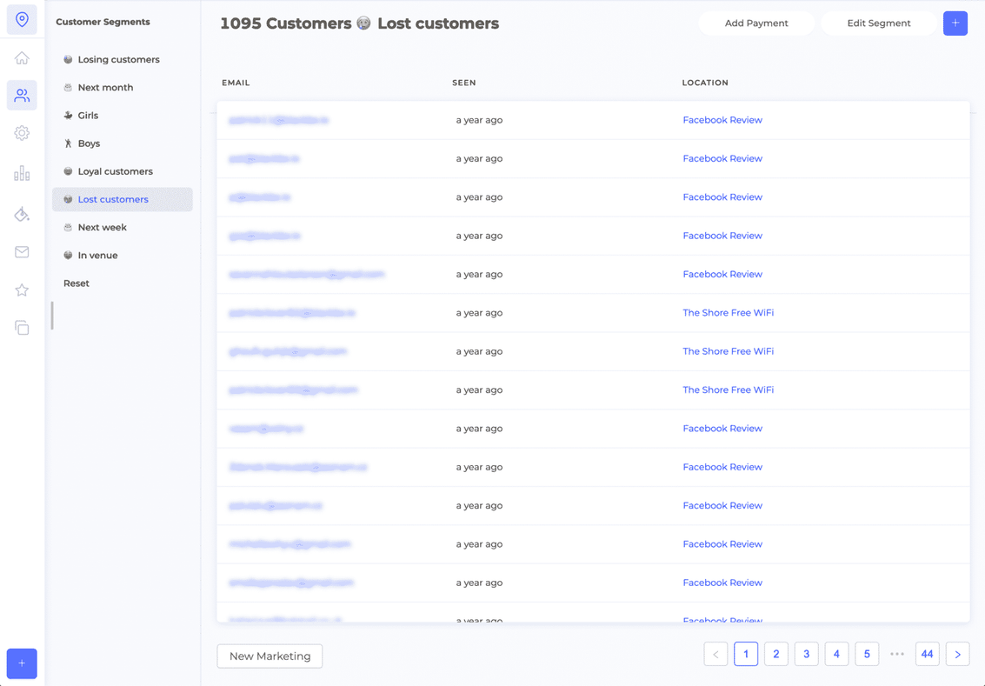985x686 pixels.
Task: Click the sidebar panel resize handle
Action: [x=52, y=316]
